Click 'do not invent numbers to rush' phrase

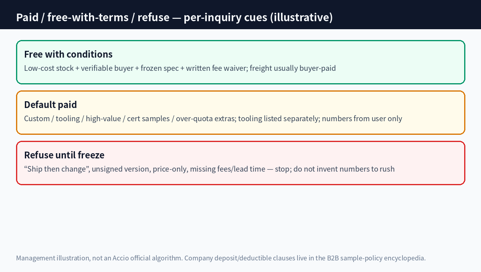[344, 169]
